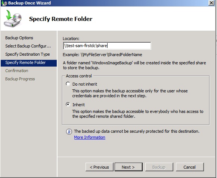This screenshot has height=178, width=217.
Task: Select the Inherit radio button
Action: point(68,104)
